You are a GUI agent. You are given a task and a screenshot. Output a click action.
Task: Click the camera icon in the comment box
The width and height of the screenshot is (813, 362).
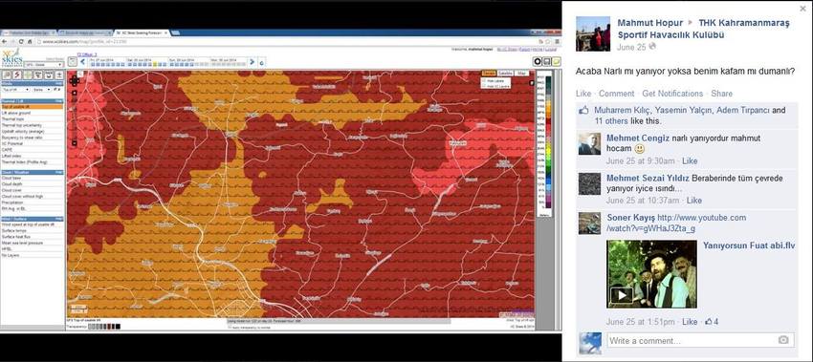[x=783, y=340]
